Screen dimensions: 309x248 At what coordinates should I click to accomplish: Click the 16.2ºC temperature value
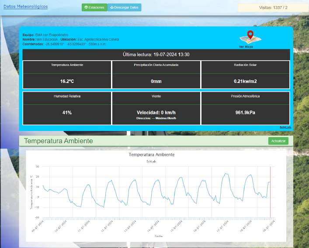click(67, 81)
